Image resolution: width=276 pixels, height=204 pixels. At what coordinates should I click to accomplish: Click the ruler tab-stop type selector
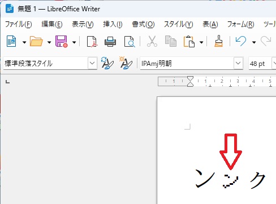7,82
